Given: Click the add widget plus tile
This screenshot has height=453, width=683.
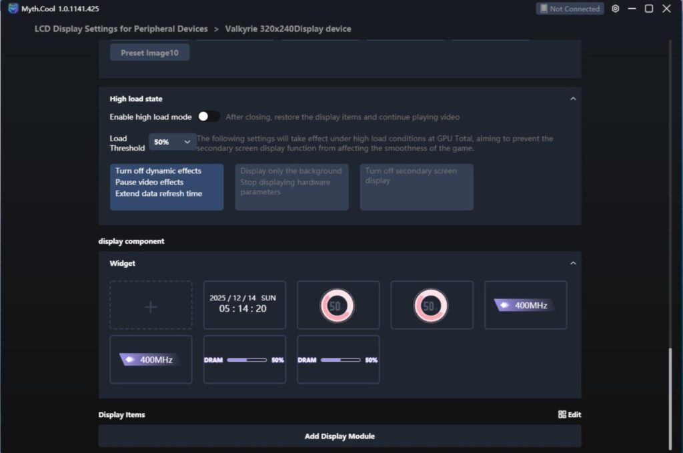Looking at the screenshot, I should tap(151, 304).
